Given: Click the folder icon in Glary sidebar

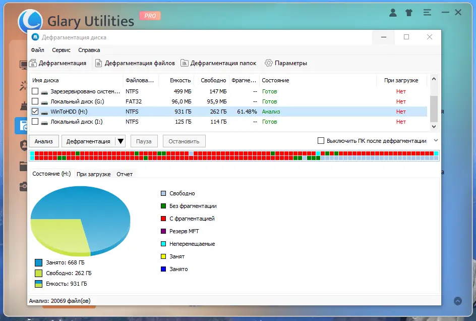Looking at the screenshot, I should [x=24, y=166].
